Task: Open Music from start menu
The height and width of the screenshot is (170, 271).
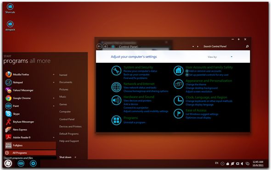Action: click(x=63, y=97)
